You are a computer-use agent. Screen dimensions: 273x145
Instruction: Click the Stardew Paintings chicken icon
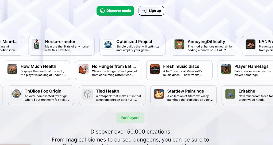(159, 94)
